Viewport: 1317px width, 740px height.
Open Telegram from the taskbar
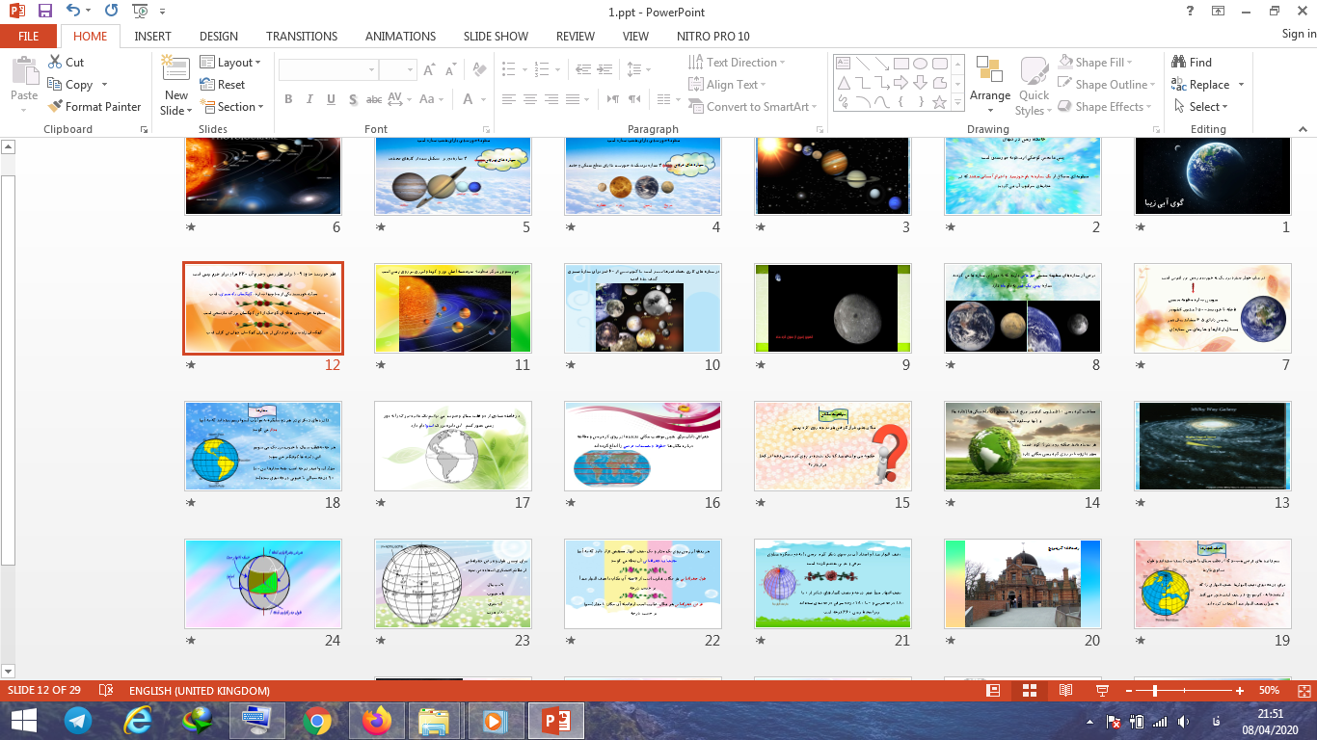point(78,720)
